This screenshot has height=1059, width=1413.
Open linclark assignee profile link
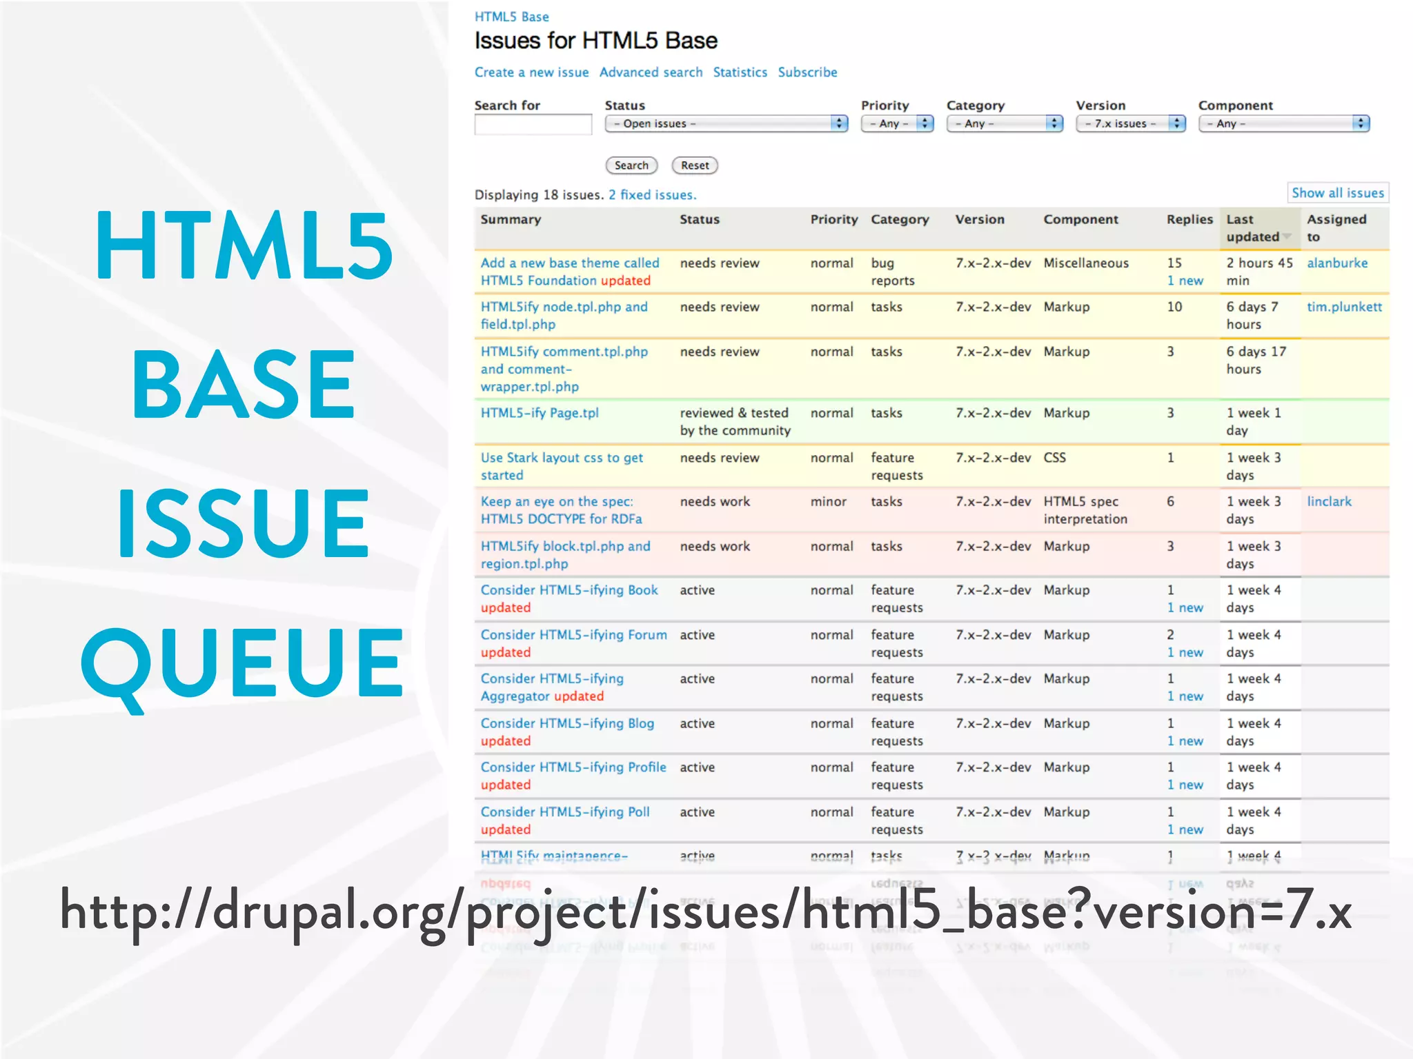click(x=1329, y=501)
